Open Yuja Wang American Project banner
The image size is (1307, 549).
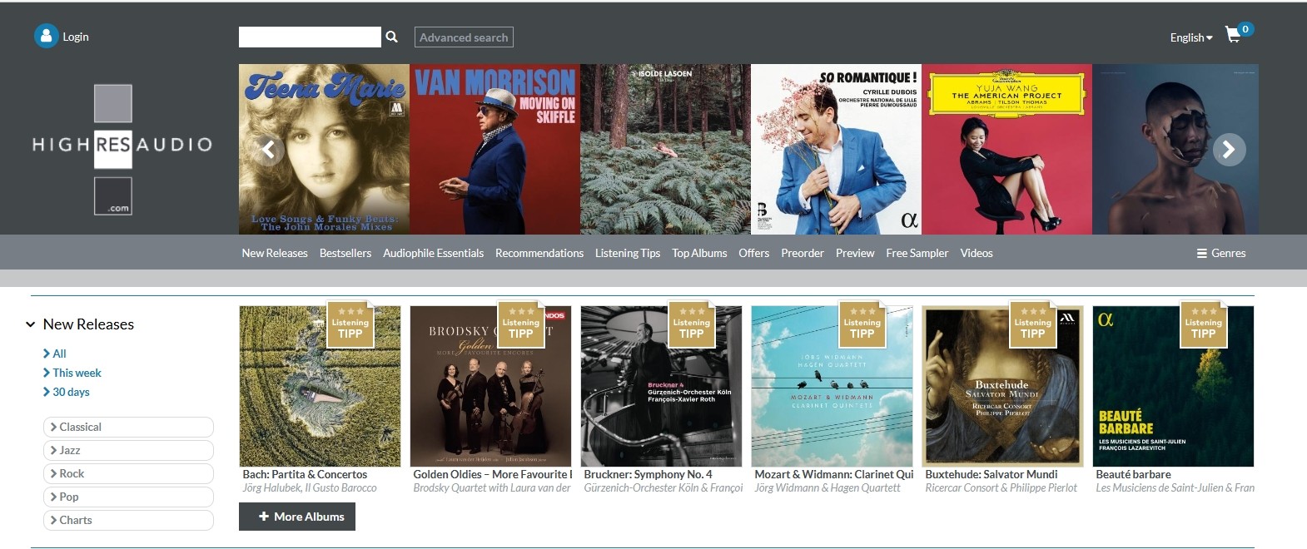point(1006,150)
